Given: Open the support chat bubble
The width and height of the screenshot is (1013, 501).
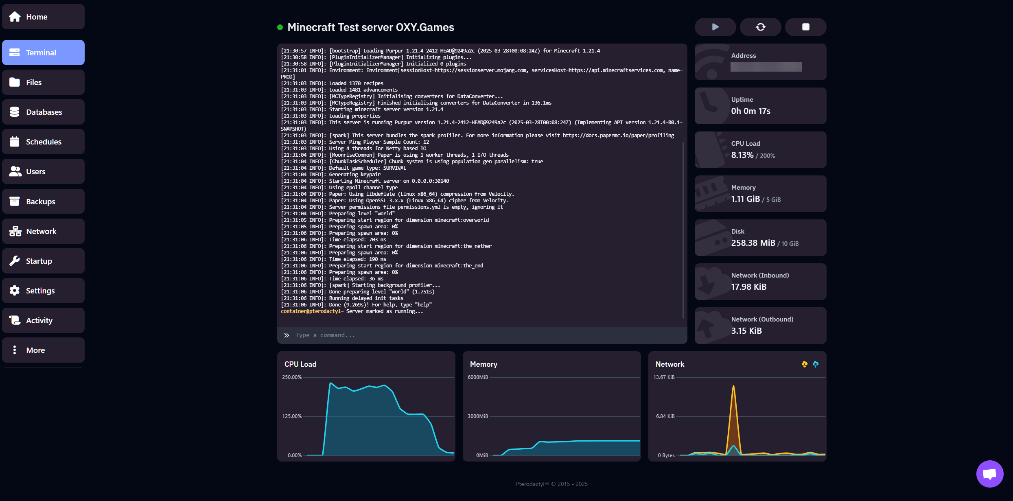Looking at the screenshot, I should pyautogui.click(x=989, y=473).
